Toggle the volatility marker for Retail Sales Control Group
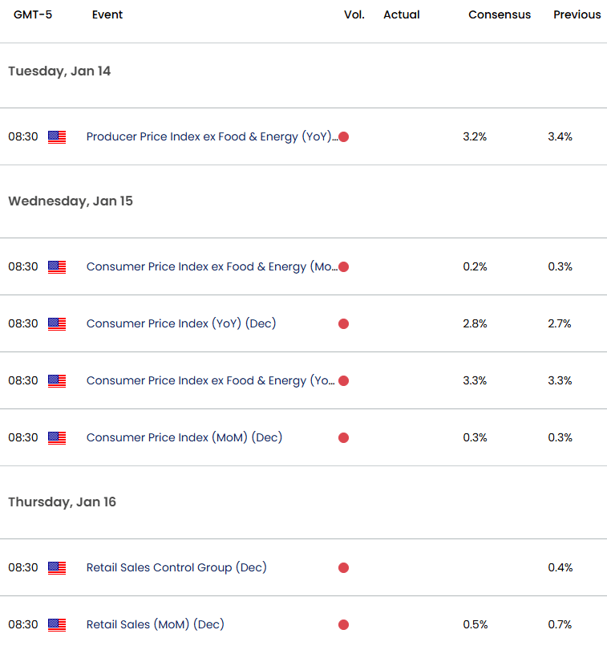The image size is (607, 646). pyautogui.click(x=343, y=567)
